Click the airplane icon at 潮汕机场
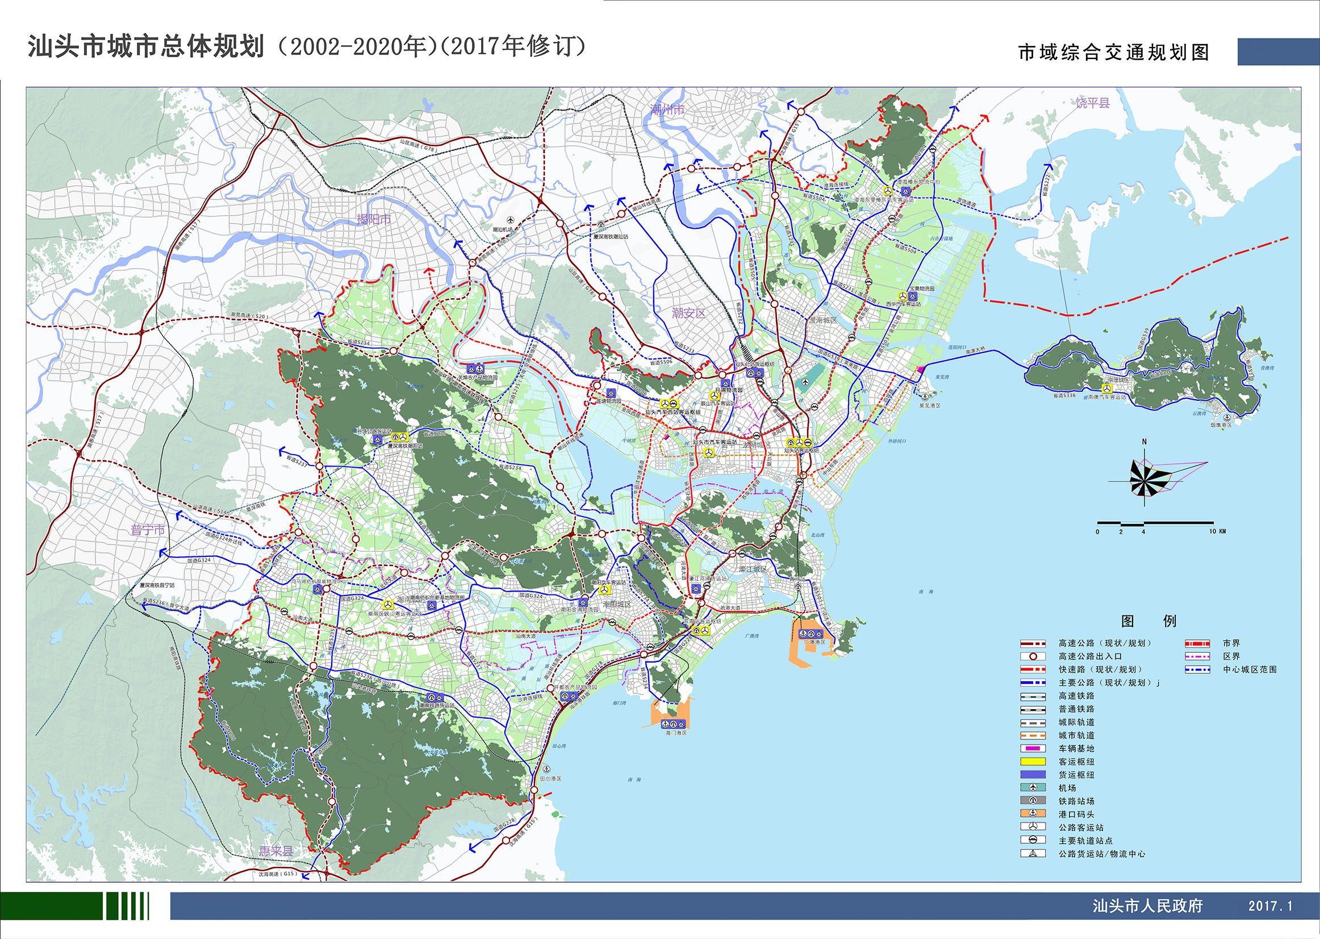Image resolution: width=1320 pixels, height=939 pixels. click(x=510, y=220)
